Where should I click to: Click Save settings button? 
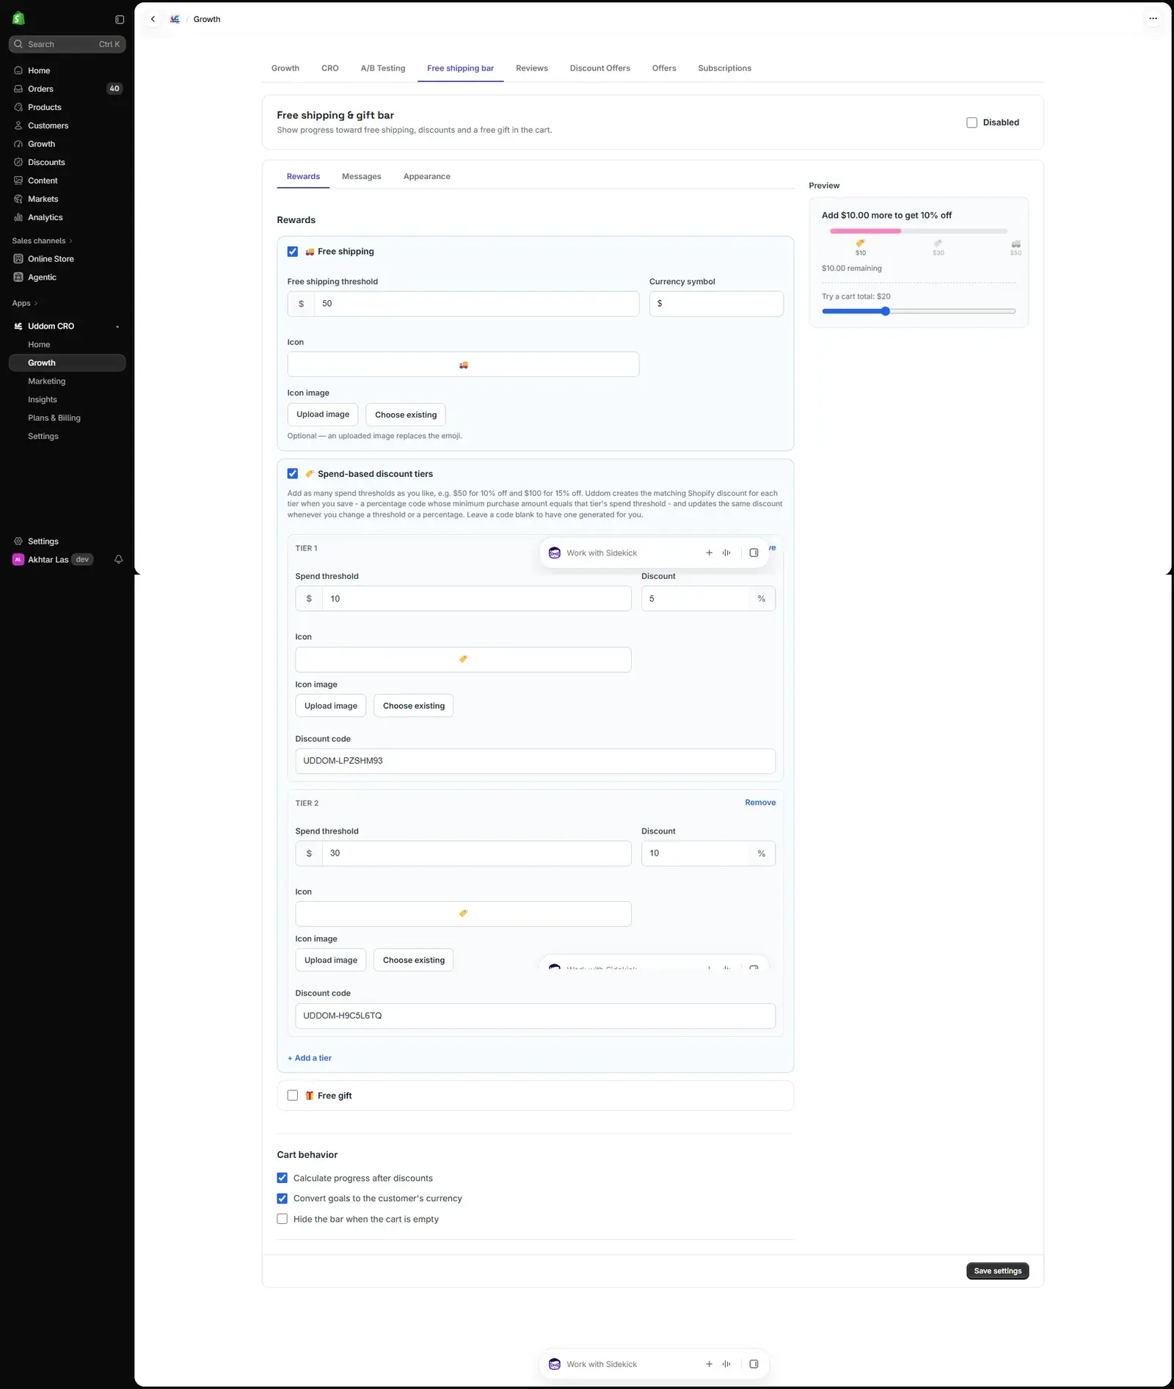point(997,1271)
